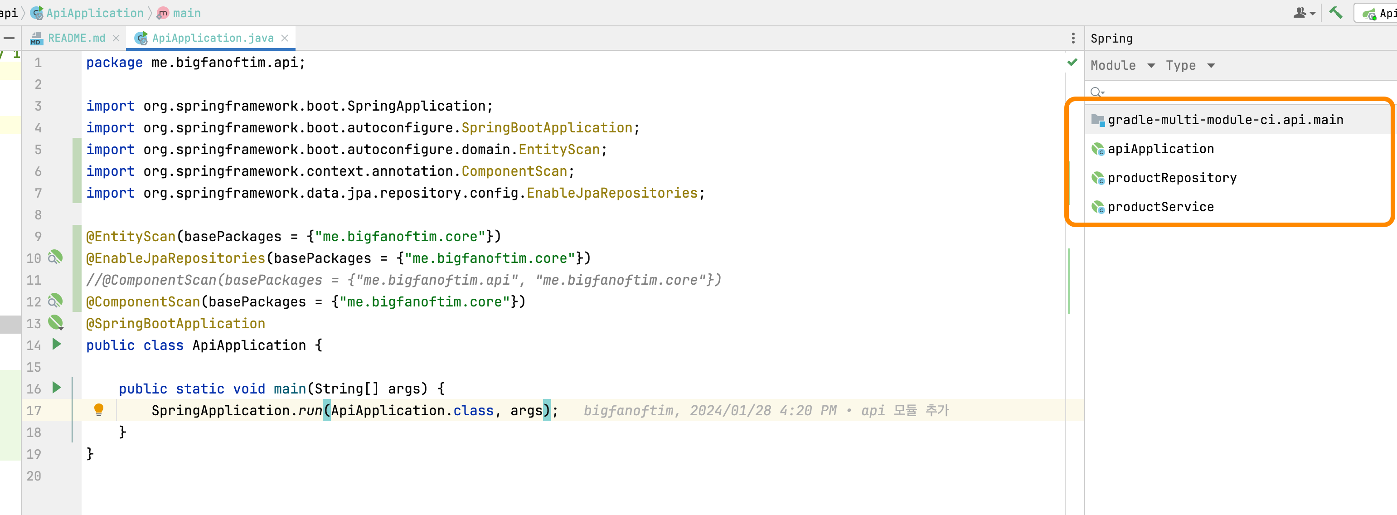The width and height of the screenshot is (1397, 515).
Task: Click the @SpringBootApplication annotation
Action: 176,323
